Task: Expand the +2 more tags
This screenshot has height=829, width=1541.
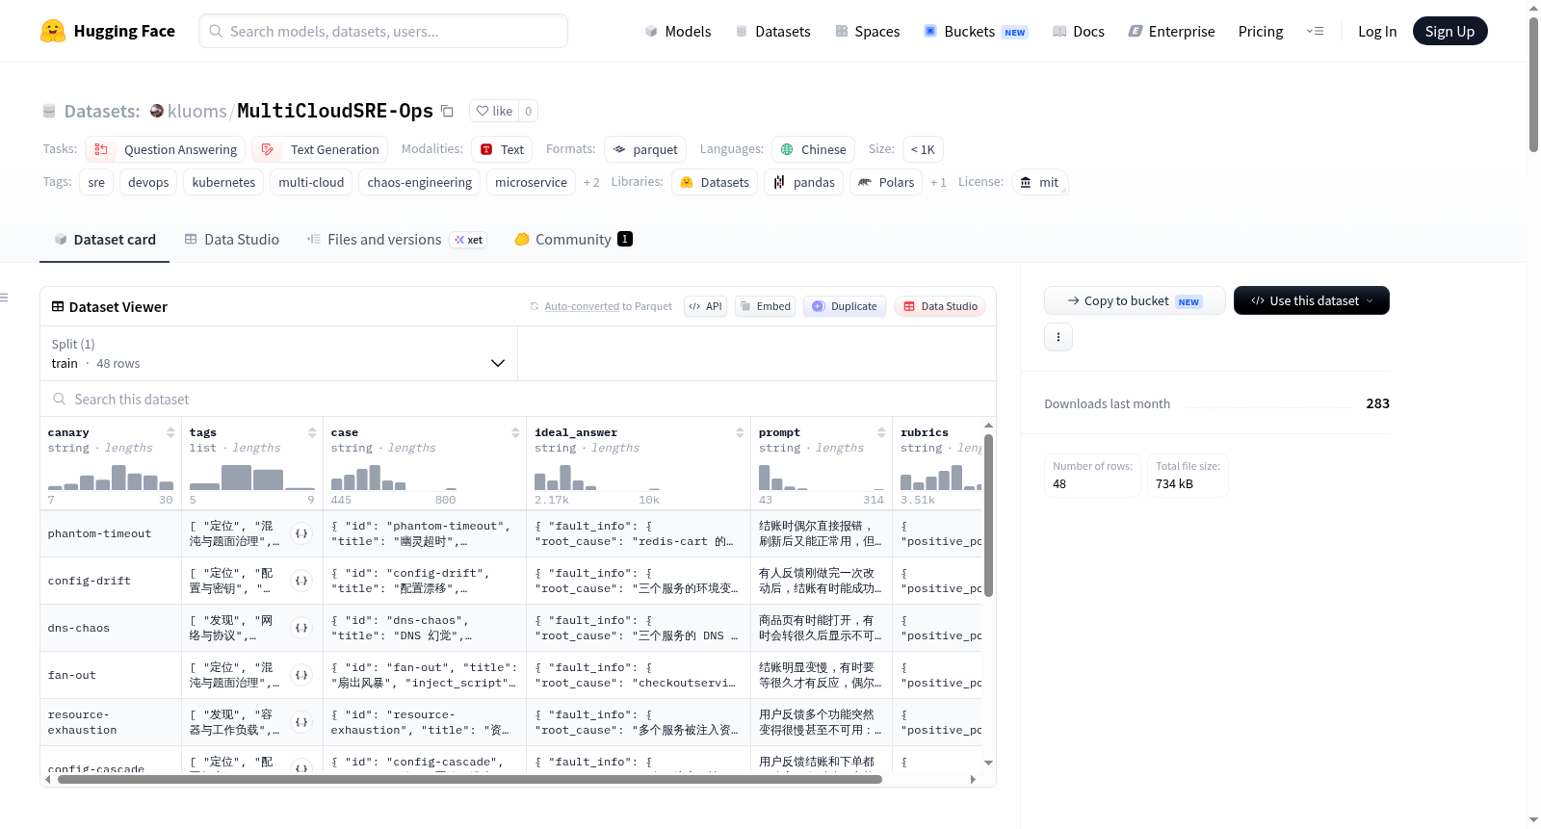Action: pos(591,182)
